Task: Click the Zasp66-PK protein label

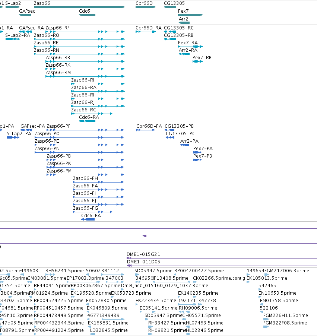Action: click(59, 163)
